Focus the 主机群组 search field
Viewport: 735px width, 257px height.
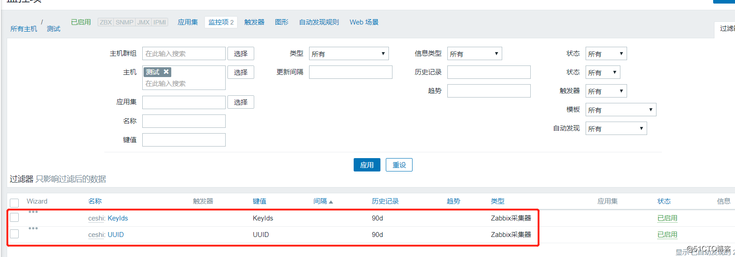point(184,53)
